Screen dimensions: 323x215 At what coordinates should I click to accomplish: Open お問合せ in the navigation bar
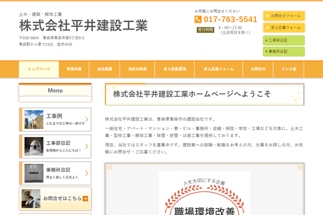[x=258, y=69]
